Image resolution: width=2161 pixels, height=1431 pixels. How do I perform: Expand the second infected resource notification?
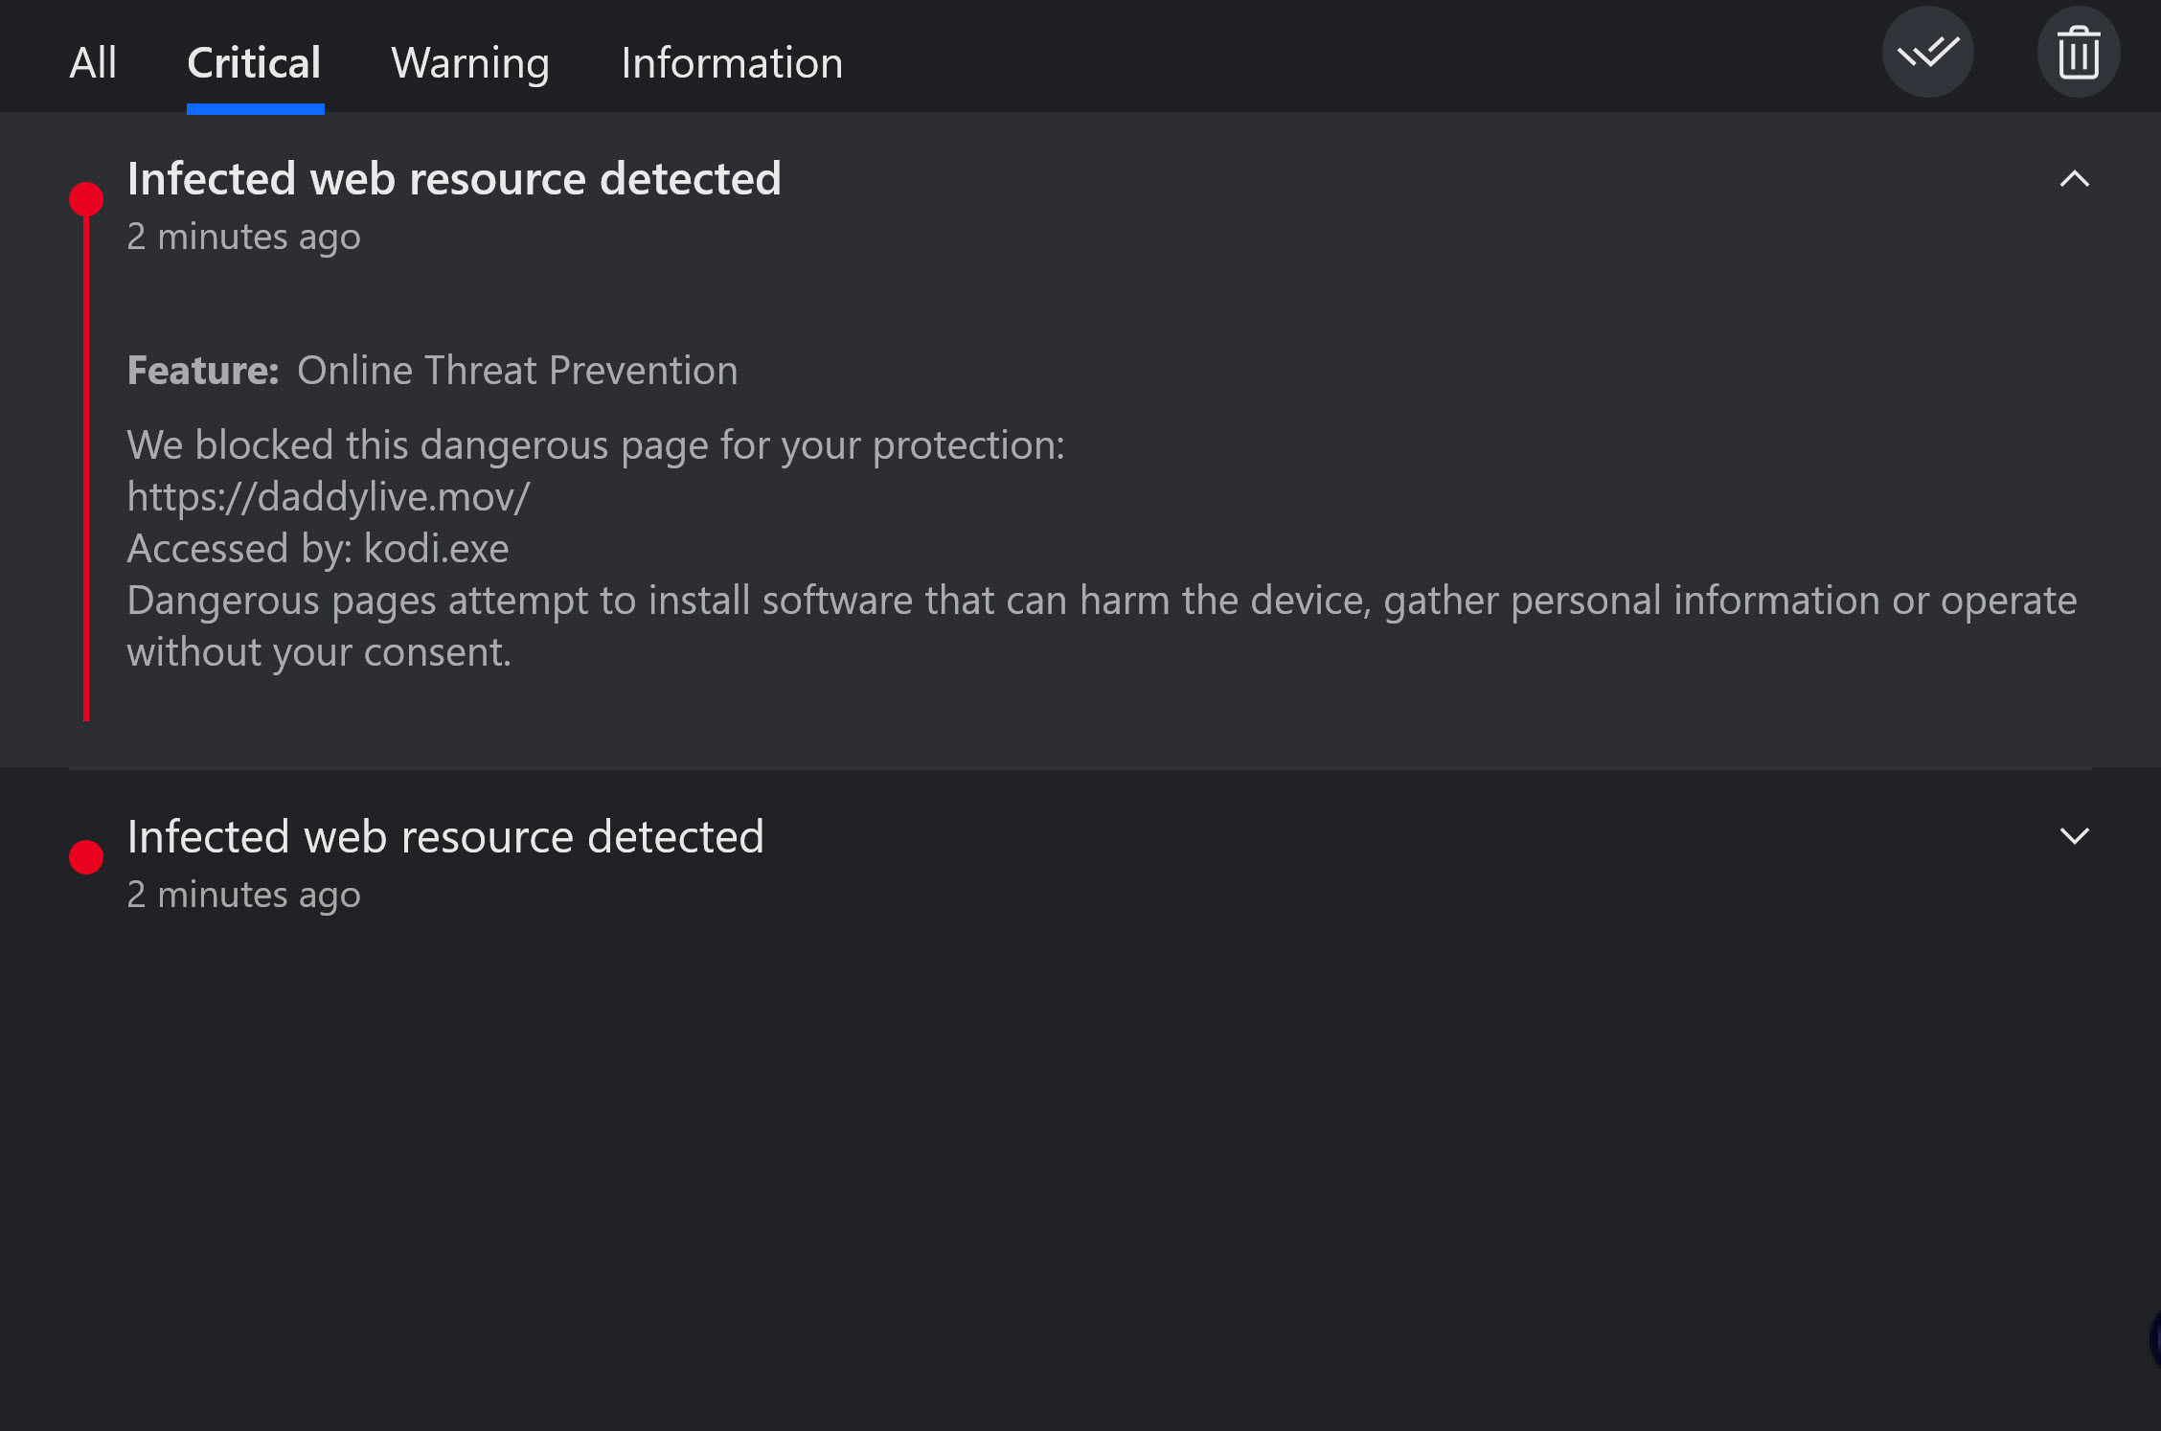coord(2074,836)
